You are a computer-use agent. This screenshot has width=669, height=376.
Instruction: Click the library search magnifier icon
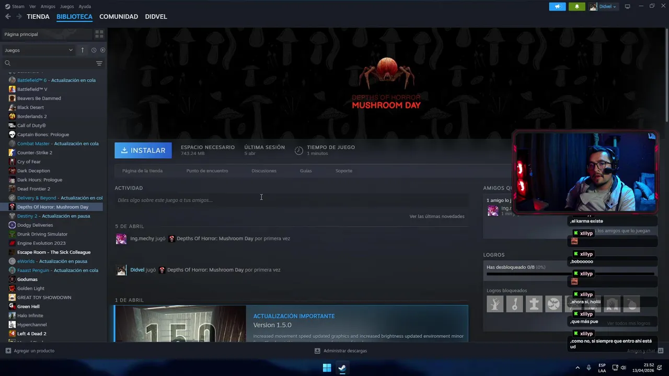point(7,63)
